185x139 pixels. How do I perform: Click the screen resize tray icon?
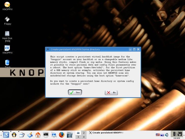[162, 135]
